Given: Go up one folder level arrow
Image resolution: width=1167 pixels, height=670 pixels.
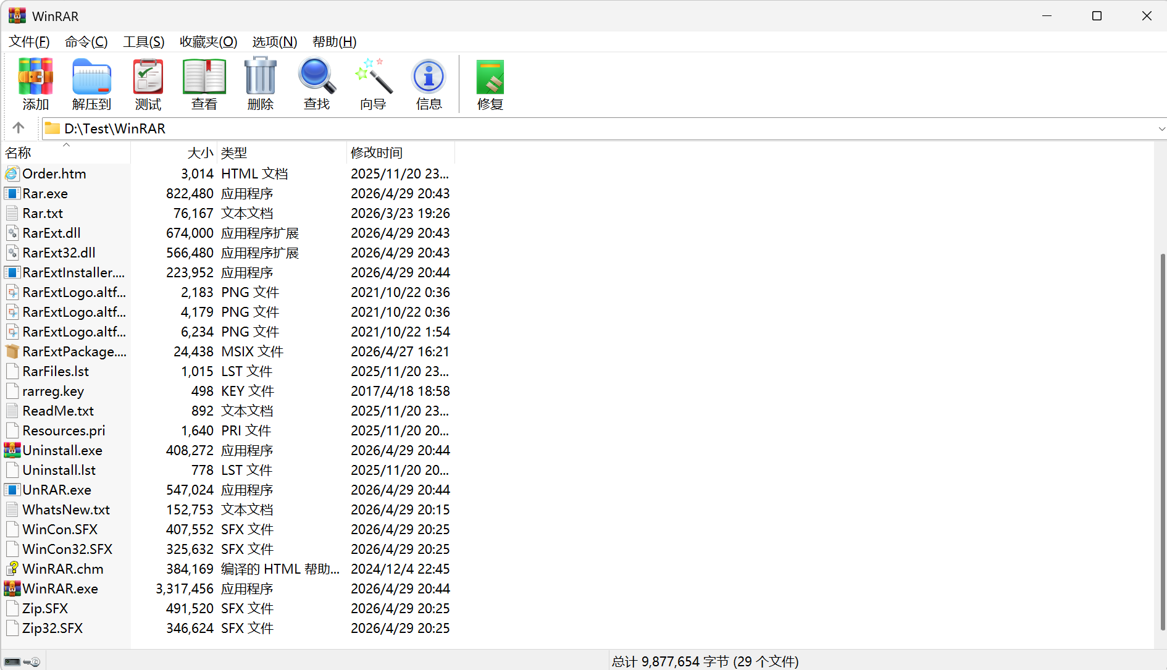Looking at the screenshot, I should pos(19,128).
